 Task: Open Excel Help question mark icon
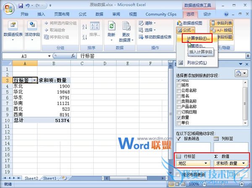click(x=226, y=14)
